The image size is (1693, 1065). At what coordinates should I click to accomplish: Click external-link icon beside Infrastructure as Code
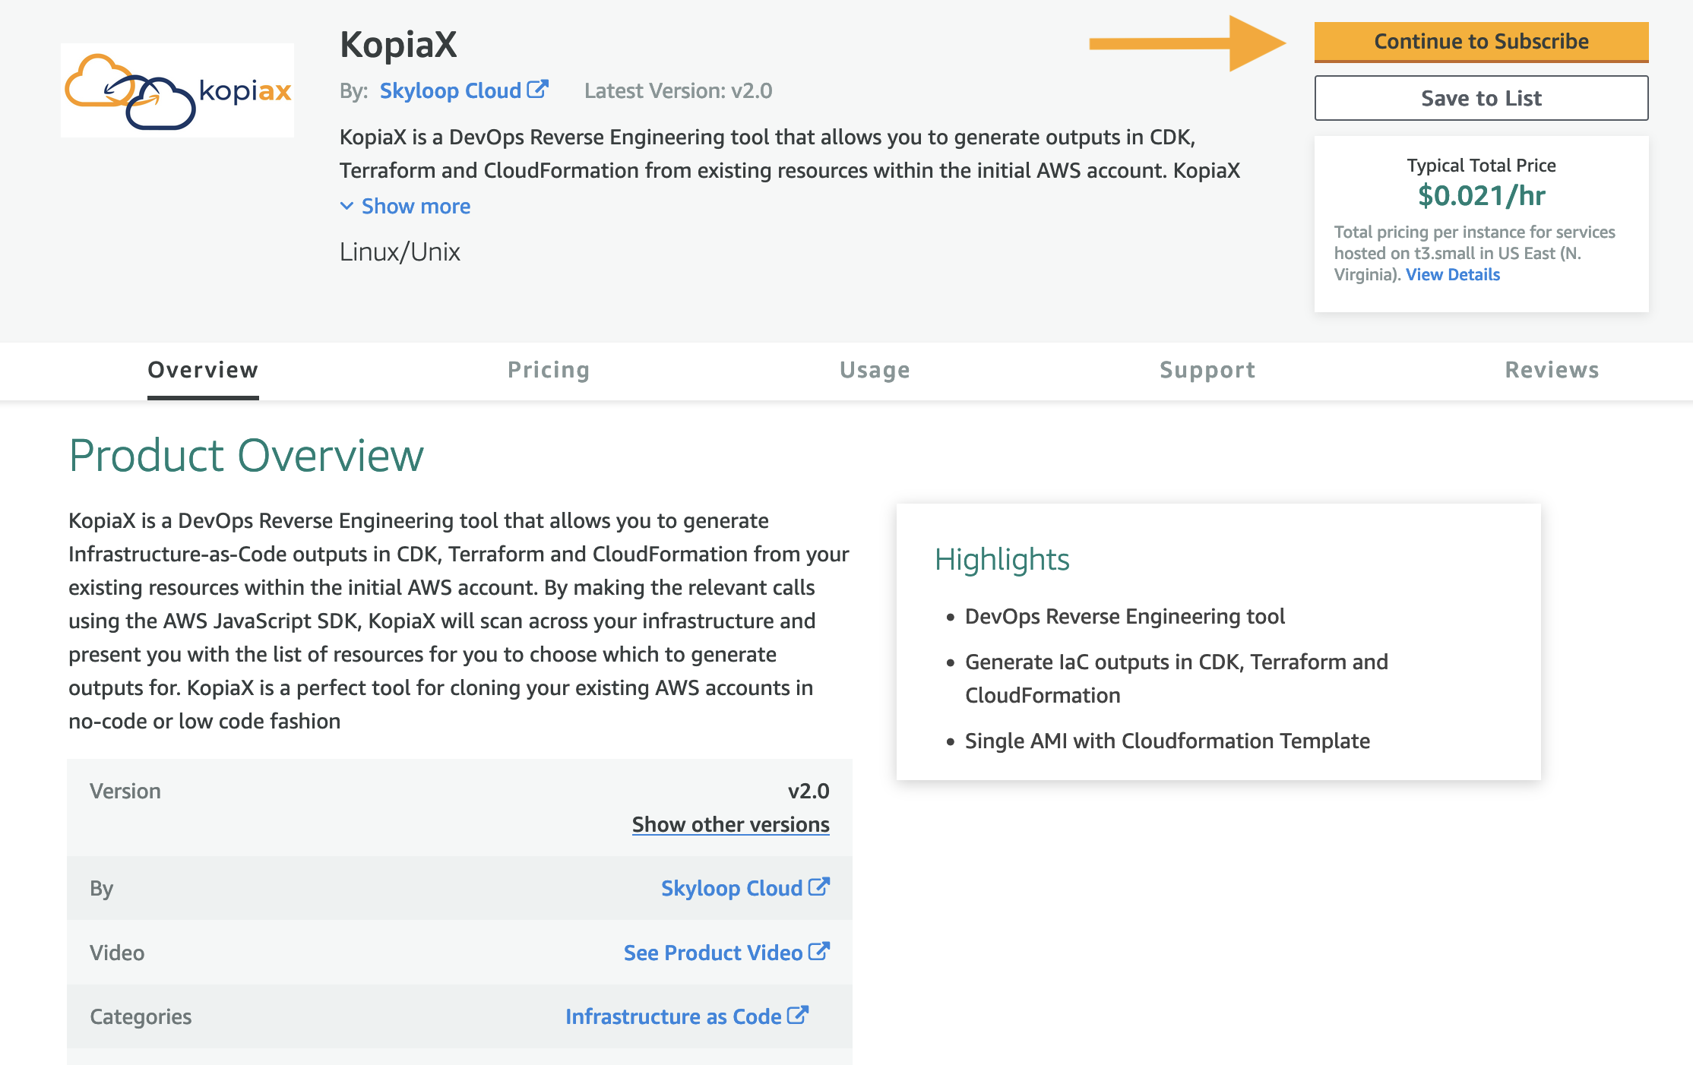(798, 1015)
